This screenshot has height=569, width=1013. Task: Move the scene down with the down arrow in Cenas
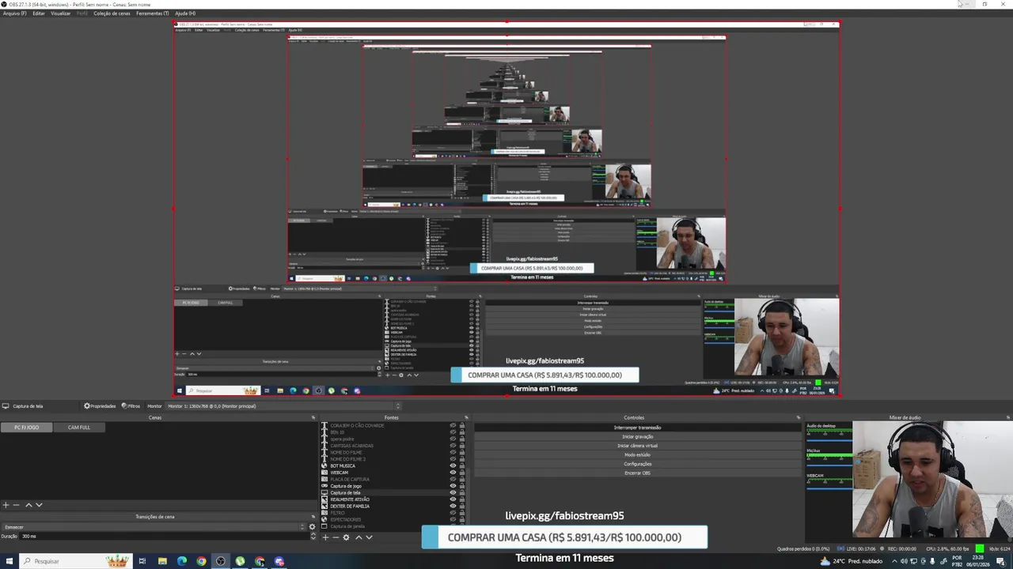tap(39, 504)
